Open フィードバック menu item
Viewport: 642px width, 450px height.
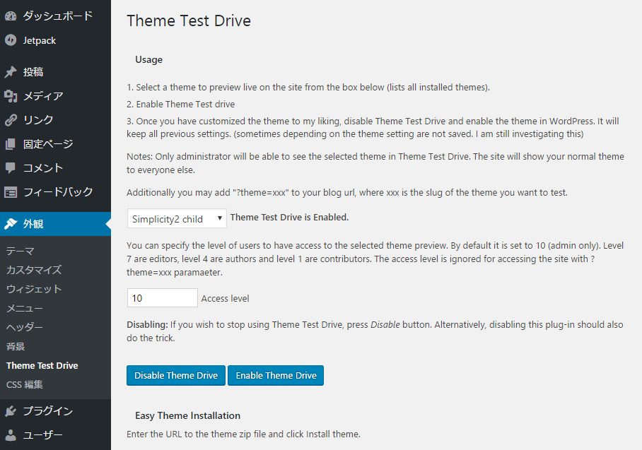(x=55, y=192)
